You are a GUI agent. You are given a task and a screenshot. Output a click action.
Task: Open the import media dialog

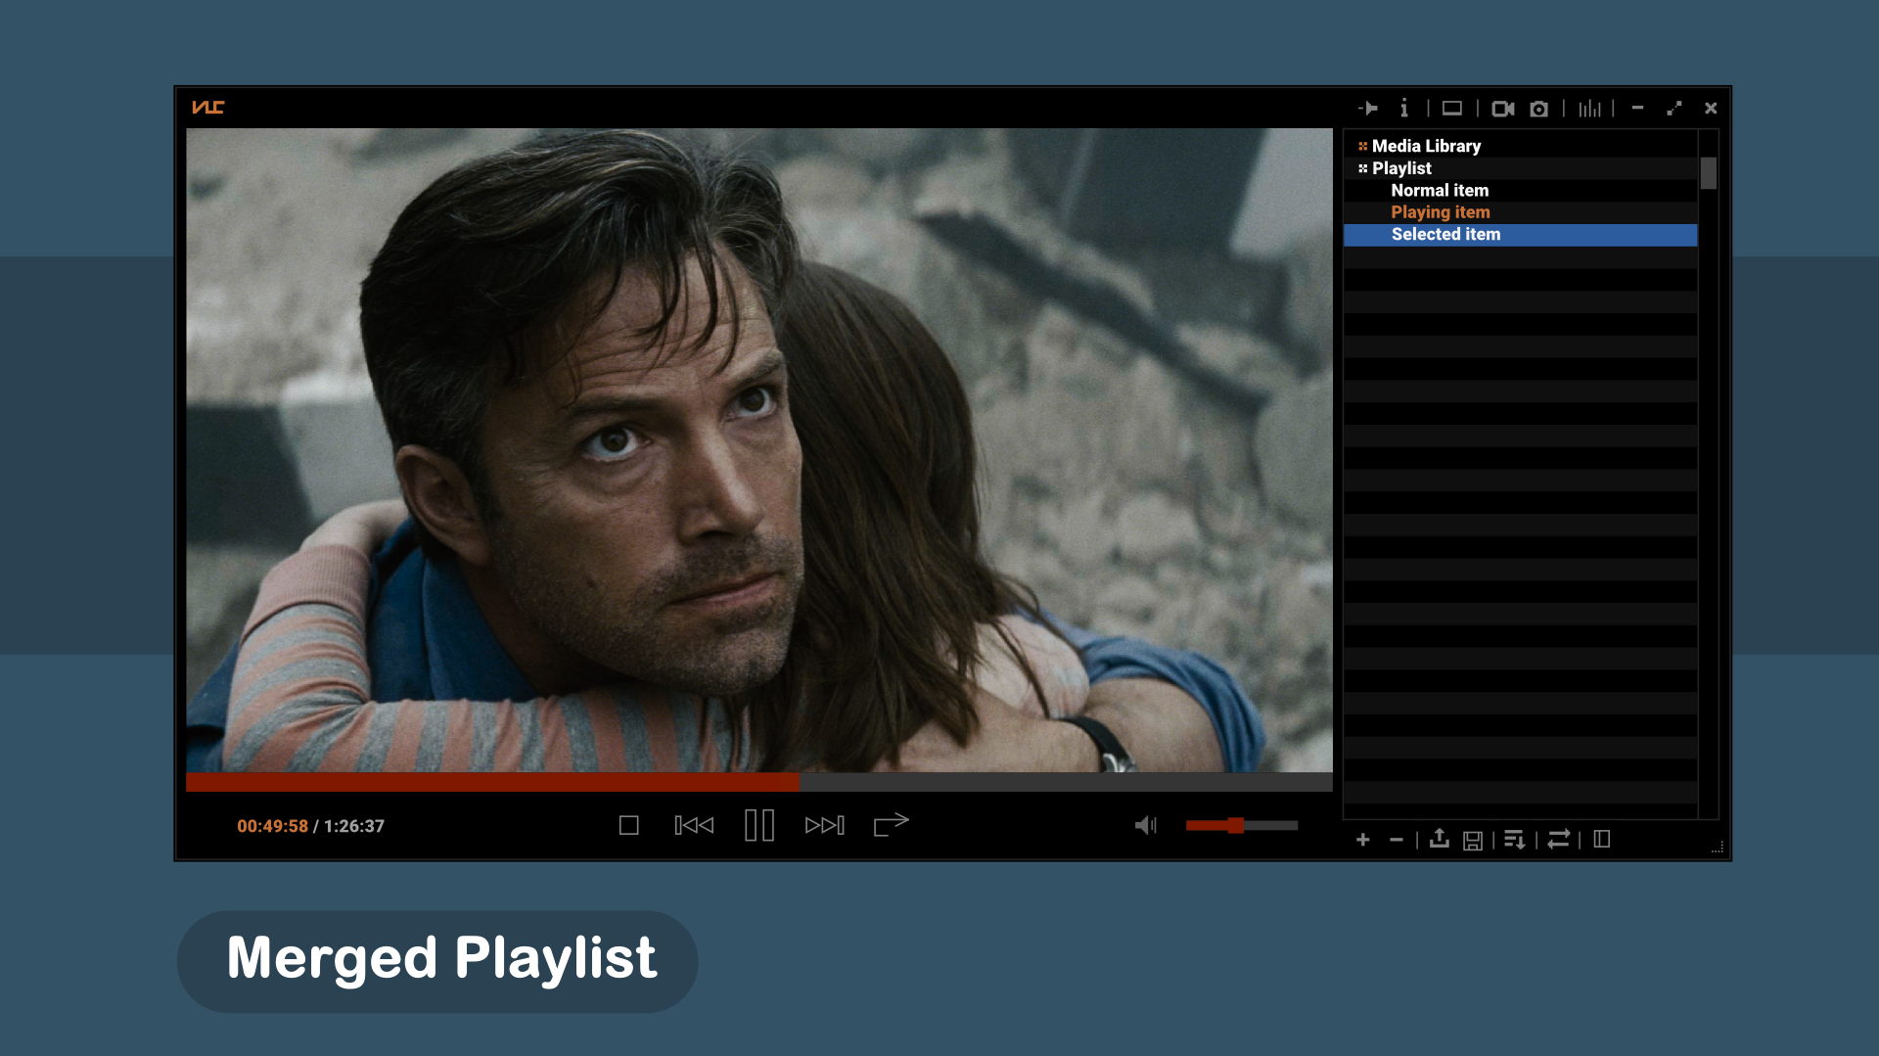click(1439, 840)
